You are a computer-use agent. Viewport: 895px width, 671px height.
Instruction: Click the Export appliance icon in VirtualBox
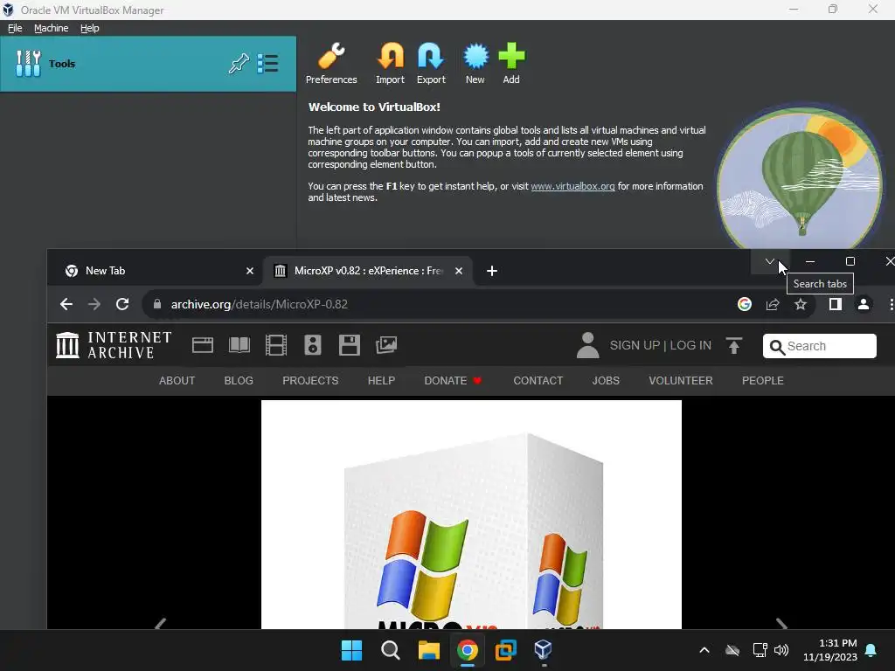pyautogui.click(x=431, y=63)
